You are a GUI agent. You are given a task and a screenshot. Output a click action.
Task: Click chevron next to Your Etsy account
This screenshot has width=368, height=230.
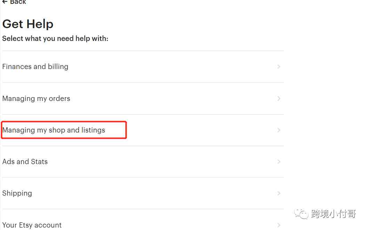tap(279, 225)
